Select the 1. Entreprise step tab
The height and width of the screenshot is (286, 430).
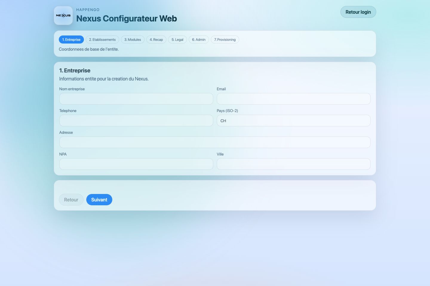71,40
